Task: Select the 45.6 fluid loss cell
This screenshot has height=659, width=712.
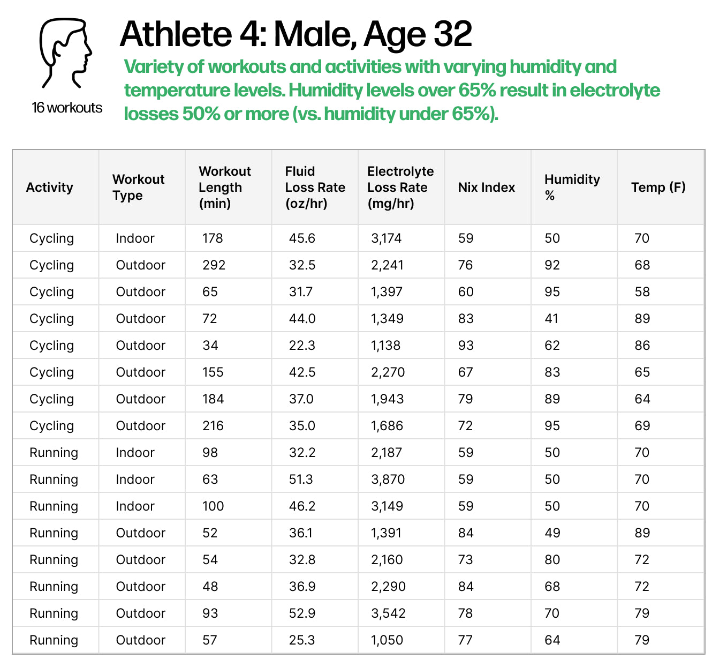Action: click(302, 238)
